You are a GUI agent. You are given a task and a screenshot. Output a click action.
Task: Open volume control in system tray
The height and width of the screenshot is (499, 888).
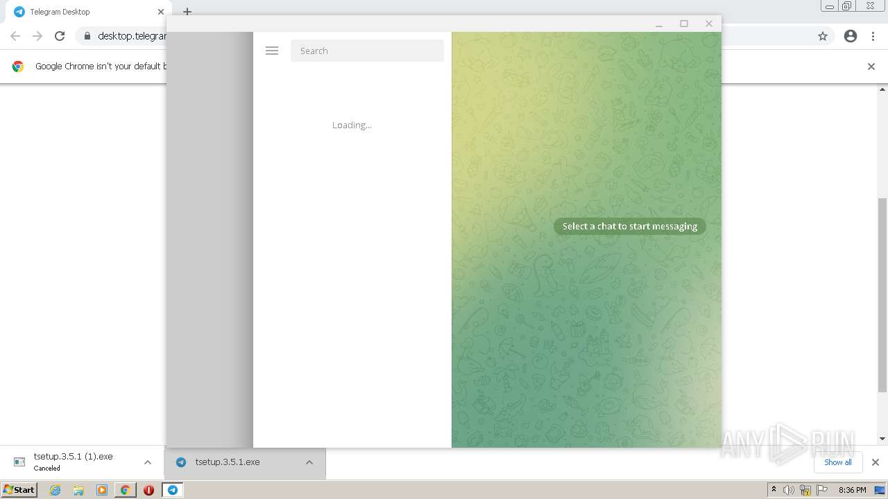click(x=789, y=490)
